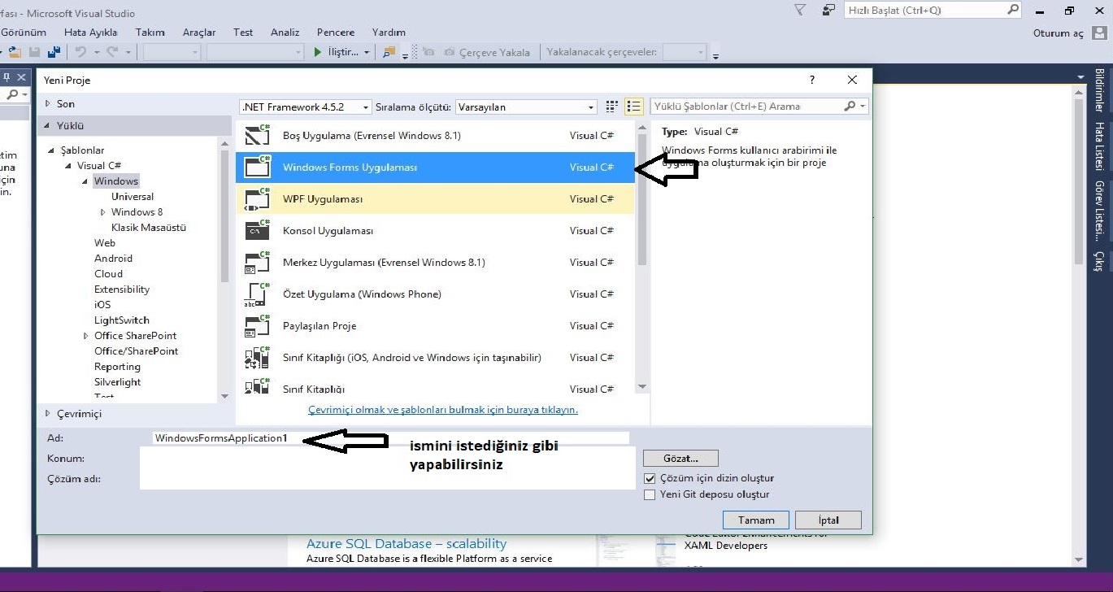Open the dropdown arrow beside İliştir

click(x=367, y=53)
